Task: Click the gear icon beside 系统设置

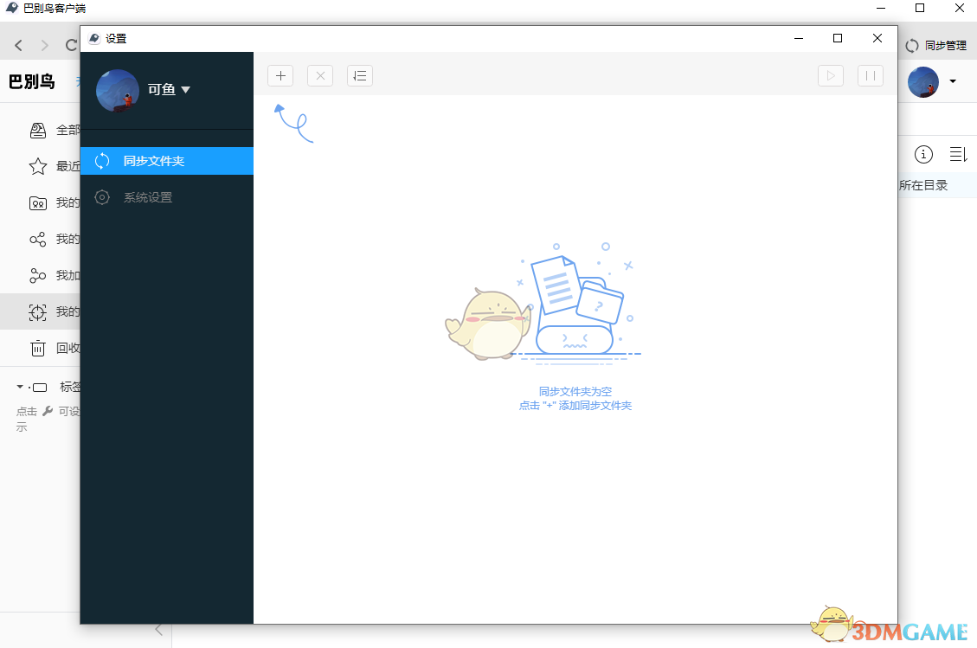Action: (x=102, y=197)
